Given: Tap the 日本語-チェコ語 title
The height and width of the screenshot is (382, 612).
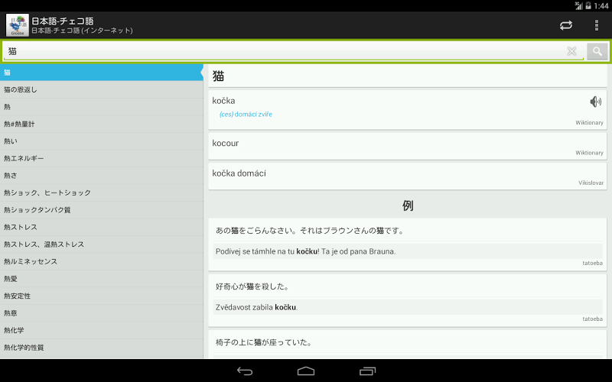Looking at the screenshot, I should 63,21.
